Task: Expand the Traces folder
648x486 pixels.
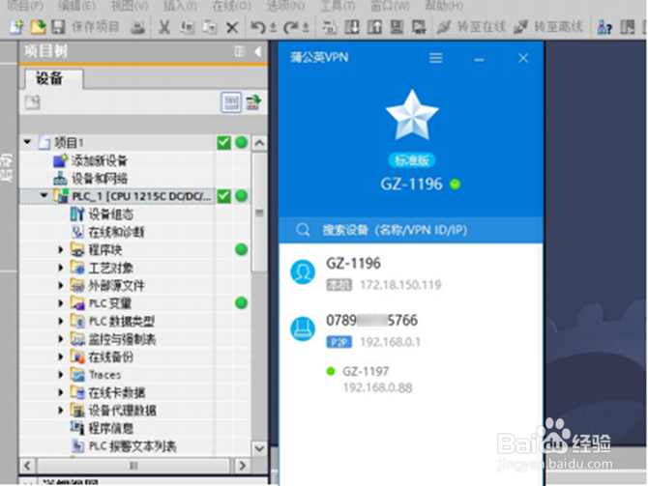Action: coord(61,375)
